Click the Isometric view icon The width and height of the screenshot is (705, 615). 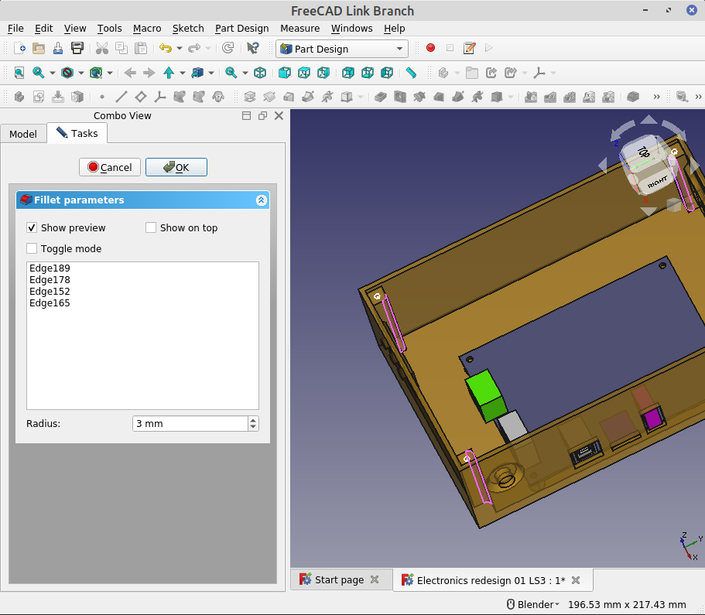coord(260,73)
